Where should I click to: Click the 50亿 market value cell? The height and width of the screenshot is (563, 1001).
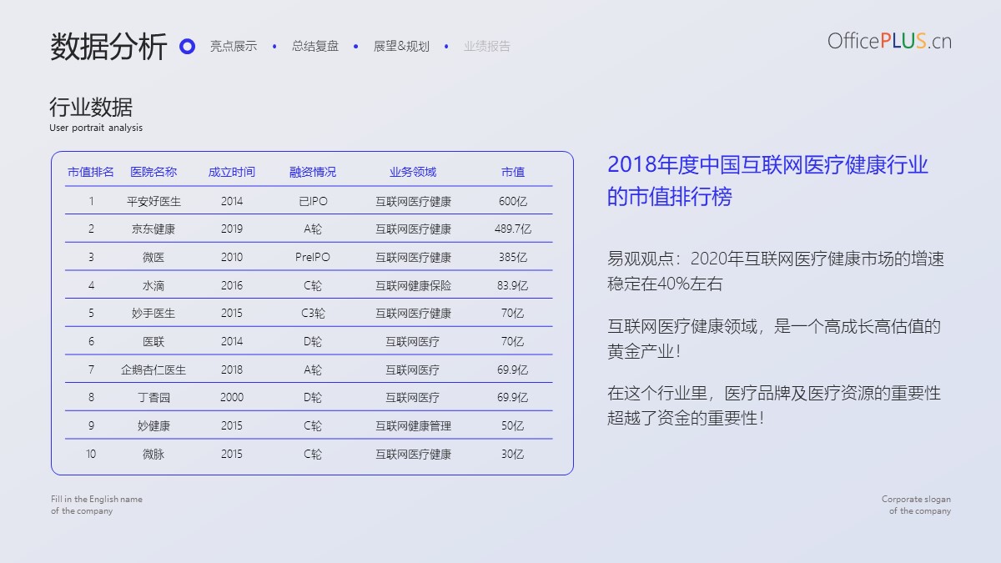click(513, 425)
